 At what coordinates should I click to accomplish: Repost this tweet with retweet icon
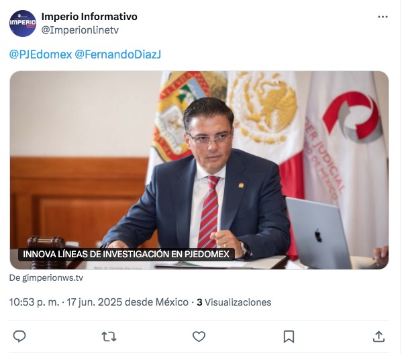coord(109,337)
